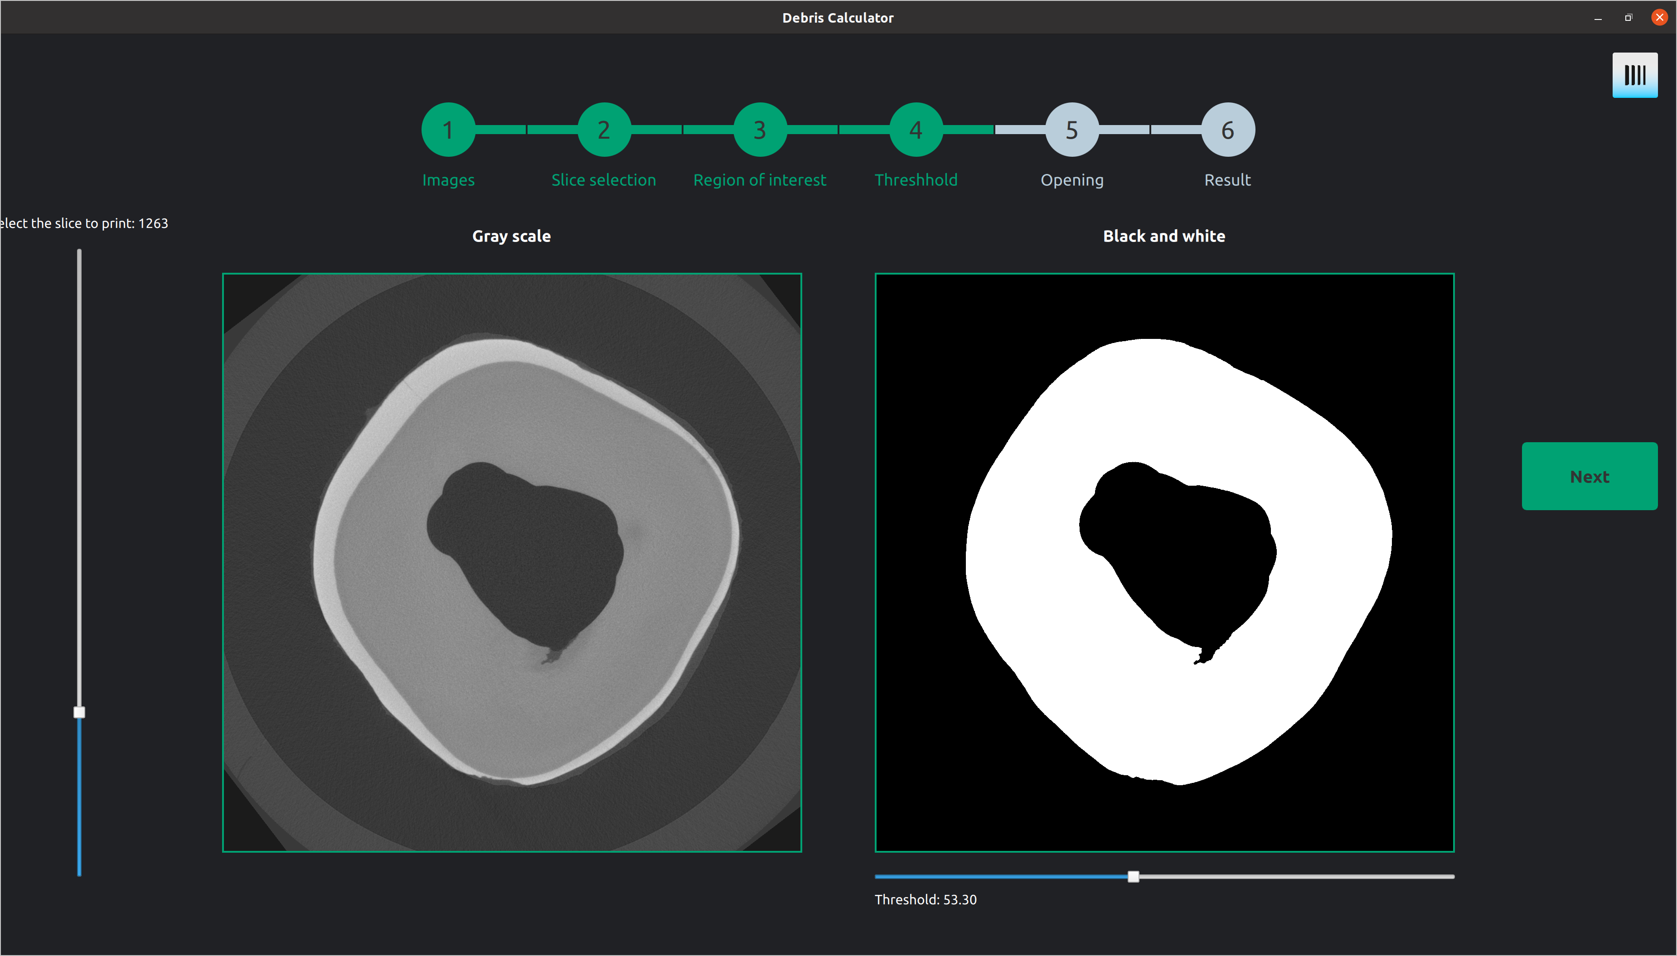Image resolution: width=1677 pixels, height=956 pixels.
Task: Select step 1 "Images" in the wizard
Action: click(x=448, y=129)
